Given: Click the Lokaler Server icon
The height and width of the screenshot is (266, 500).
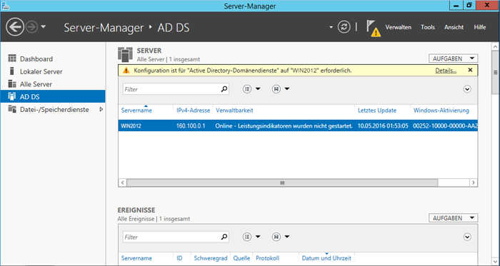Looking at the screenshot, I should (x=12, y=71).
